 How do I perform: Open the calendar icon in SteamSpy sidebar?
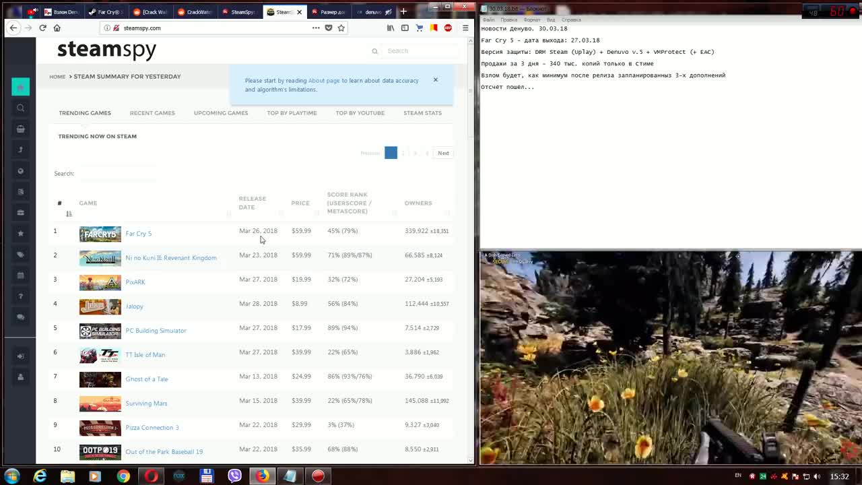click(x=20, y=275)
